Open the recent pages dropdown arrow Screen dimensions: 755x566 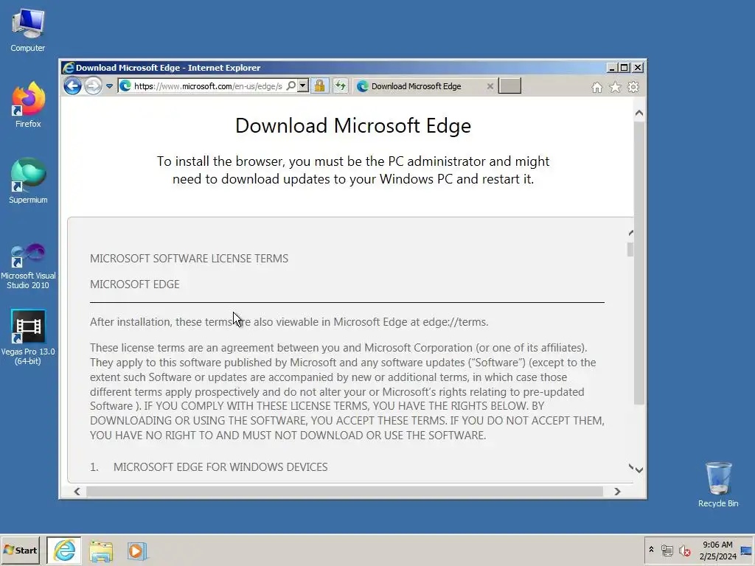(x=109, y=86)
